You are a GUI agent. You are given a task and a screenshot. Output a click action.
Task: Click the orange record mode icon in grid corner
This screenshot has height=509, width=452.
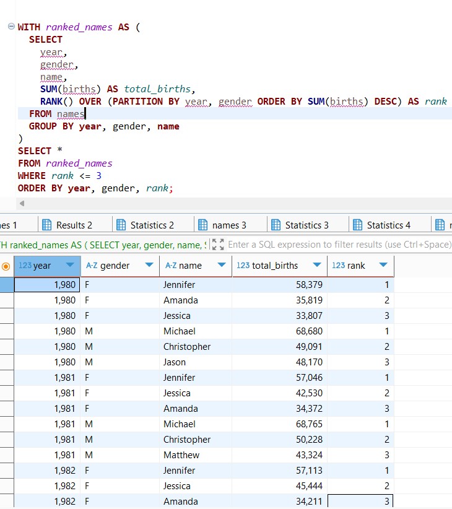coord(6,266)
